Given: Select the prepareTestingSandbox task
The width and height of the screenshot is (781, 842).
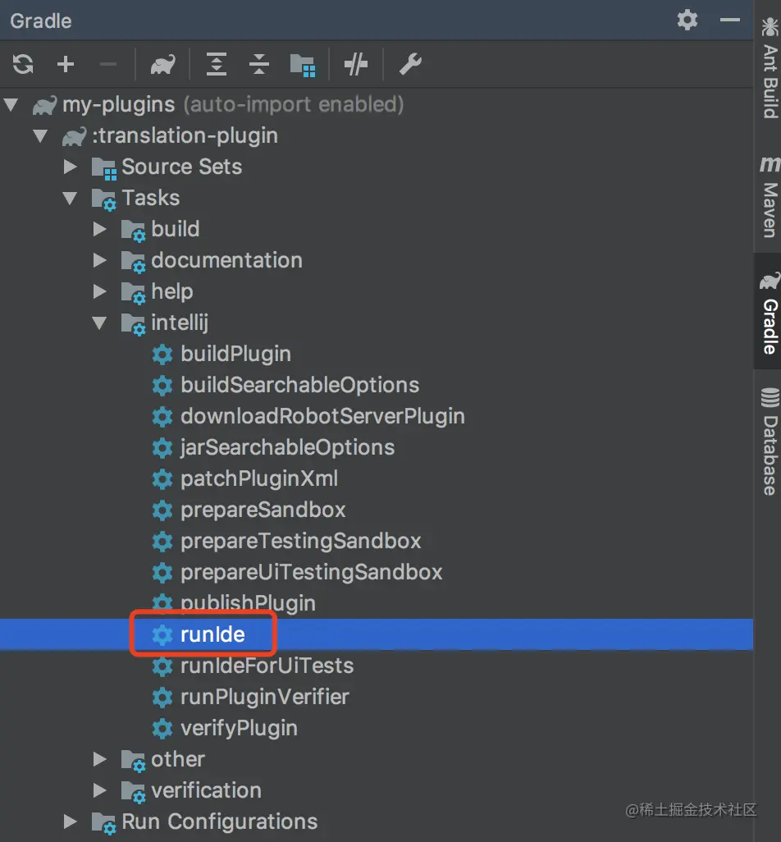Looking at the screenshot, I should pos(300,541).
